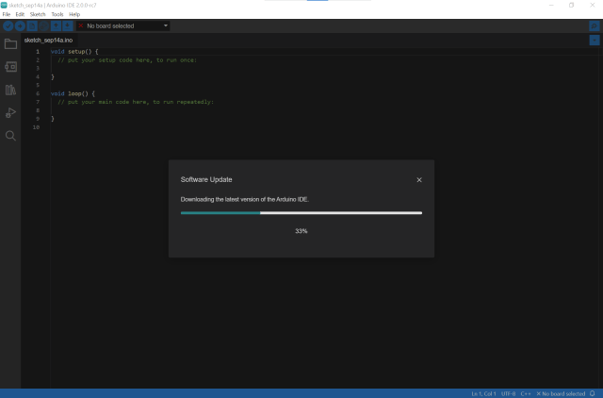
Task: Open the Debug sidebar panel icon
Action: (10, 112)
